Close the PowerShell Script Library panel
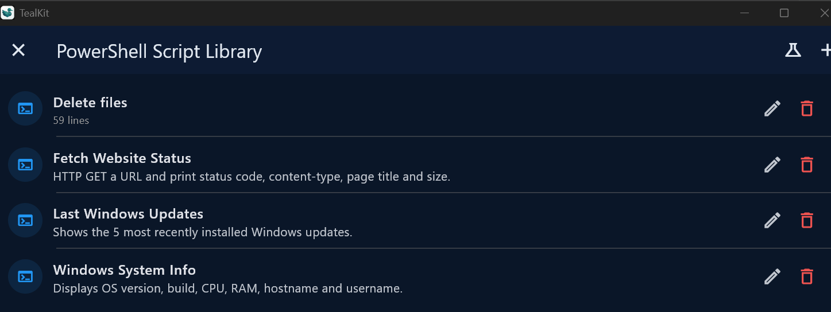This screenshot has height=312, width=831. tap(19, 50)
